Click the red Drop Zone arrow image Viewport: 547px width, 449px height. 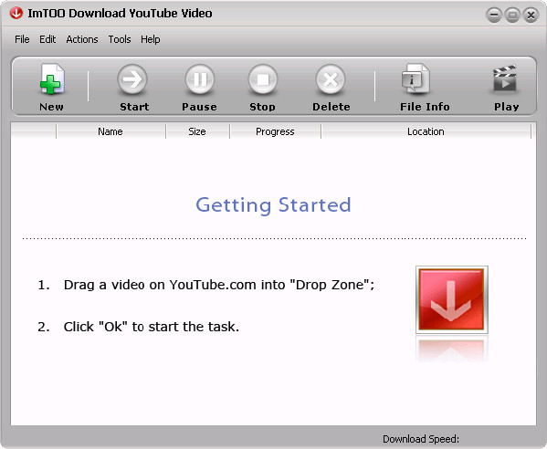(x=452, y=300)
